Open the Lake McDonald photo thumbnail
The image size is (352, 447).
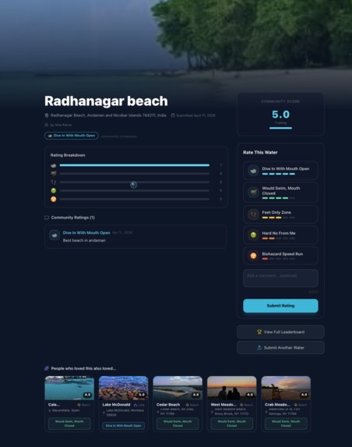(124, 388)
